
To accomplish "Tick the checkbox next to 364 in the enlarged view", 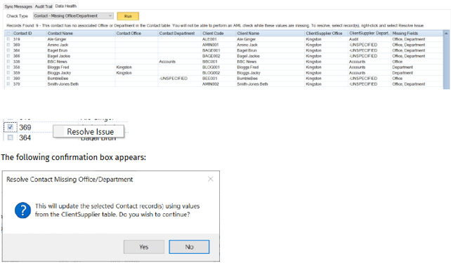I will coord(11,137).
